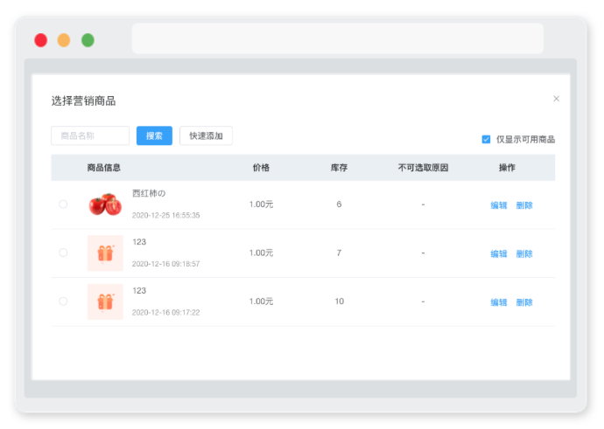
Task: Click 删除 for 西红柿 row
Action: click(524, 205)
